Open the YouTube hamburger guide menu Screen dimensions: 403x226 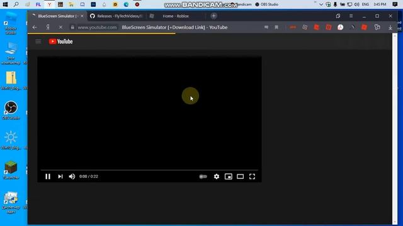click(x=38, y=41)
